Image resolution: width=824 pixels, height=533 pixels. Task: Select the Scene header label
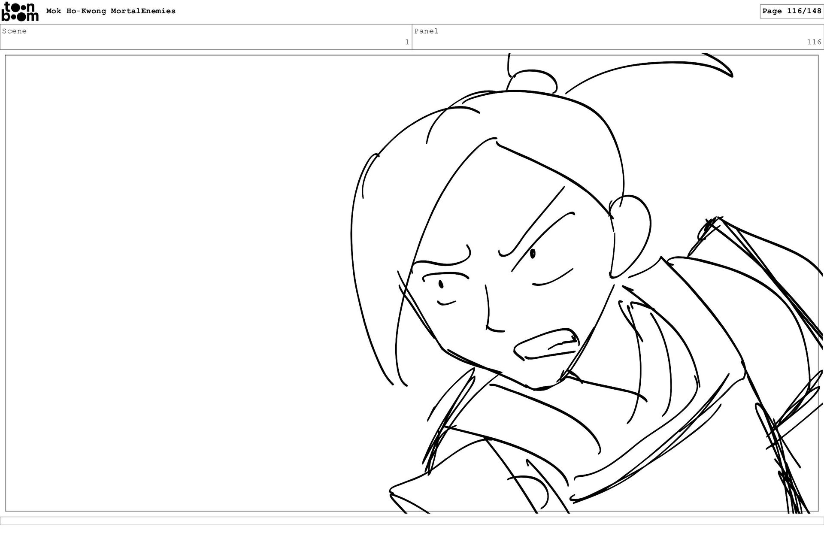14,31
